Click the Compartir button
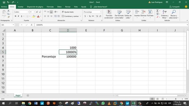The width and height of the screenshot is (189, 106). pyautogui.click(x=175, y=7)
